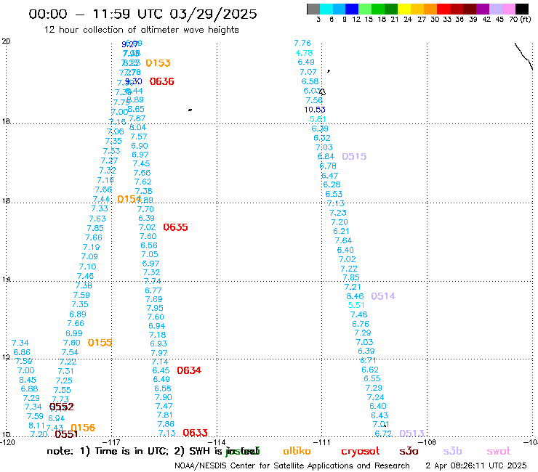Click the dark blue 12 ft legend swatch
The height and width of the screenshot is (472, 538).
click(x=352, y=9)
